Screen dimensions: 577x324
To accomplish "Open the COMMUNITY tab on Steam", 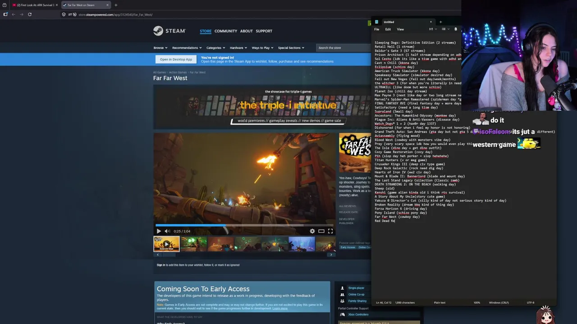I will click(x=226, y=31).
